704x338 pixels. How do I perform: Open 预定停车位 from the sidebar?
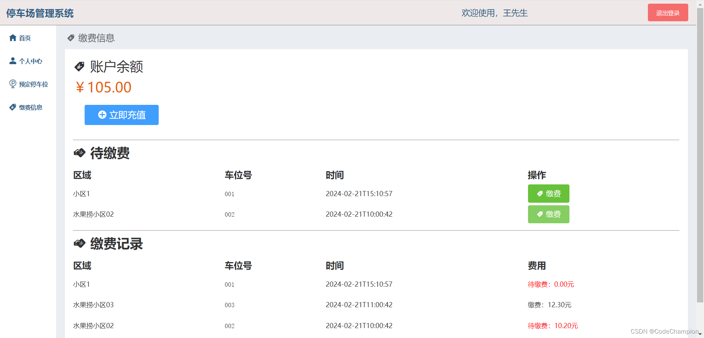point(34,84)
